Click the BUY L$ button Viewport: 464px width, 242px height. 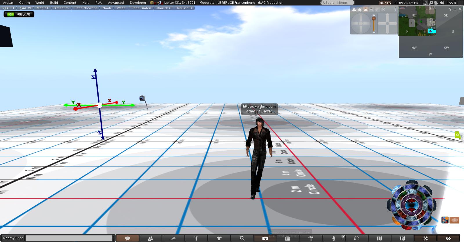pyautogui.click(x=385, y=3)
